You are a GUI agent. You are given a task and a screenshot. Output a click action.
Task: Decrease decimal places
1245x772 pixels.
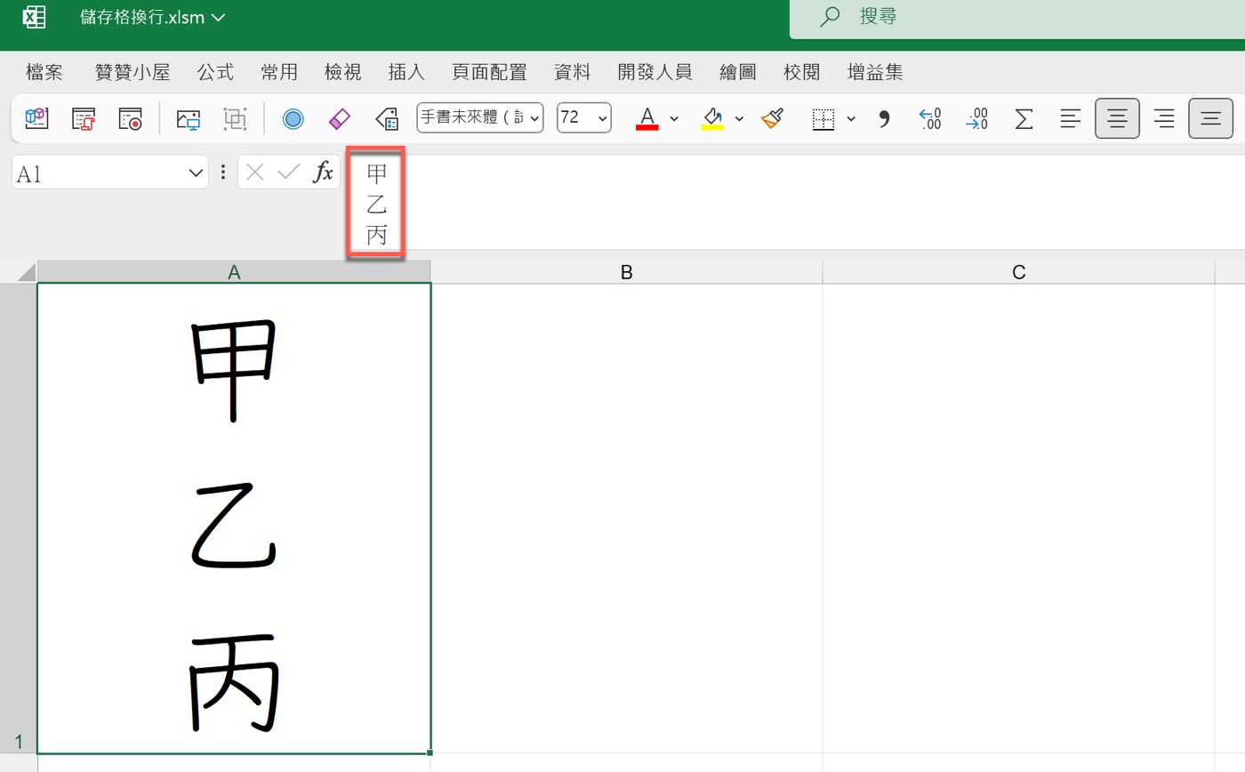tap(976, 118)
